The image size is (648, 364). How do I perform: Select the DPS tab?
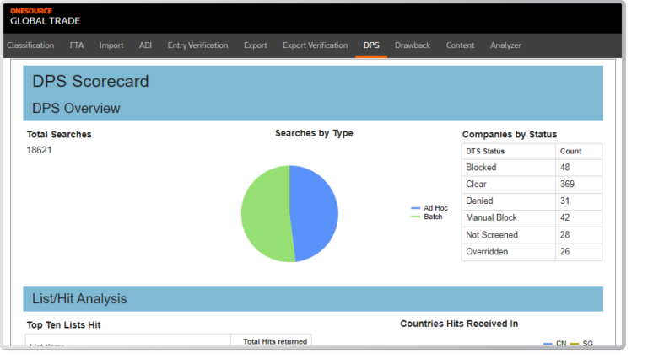click(x=371, y=45)
